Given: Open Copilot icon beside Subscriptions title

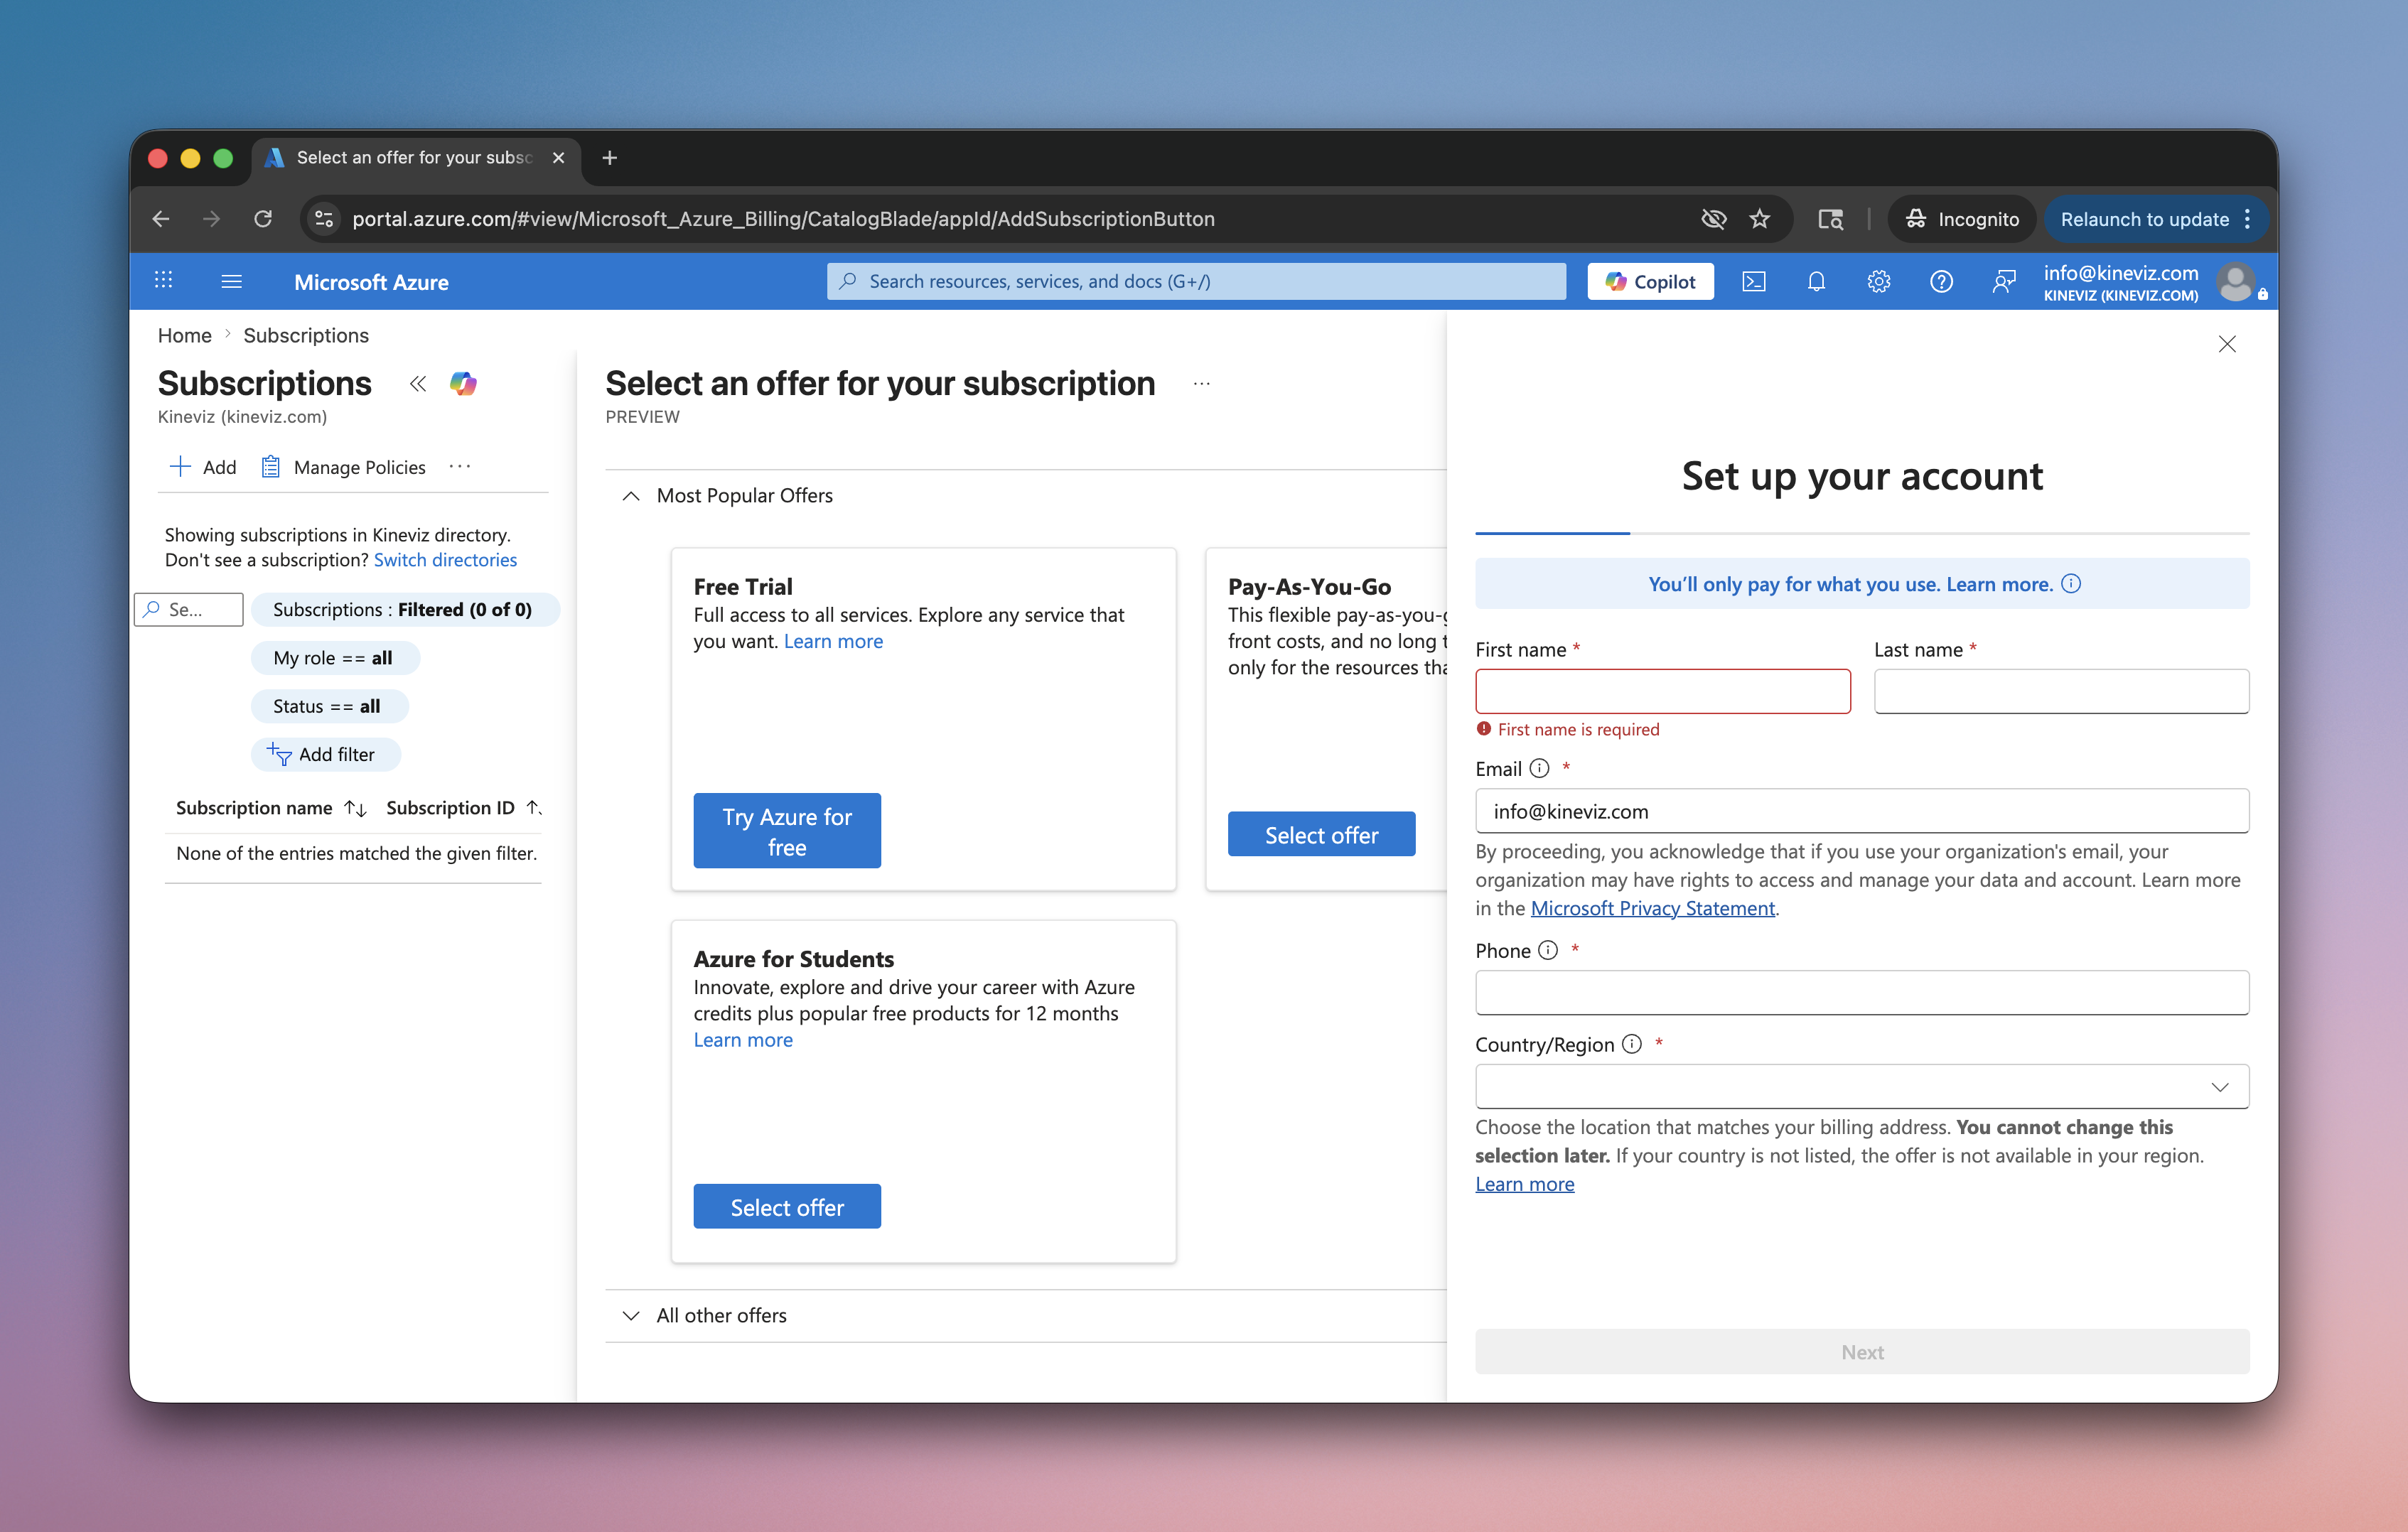Looking at the screenshot, I should point(463,384).
